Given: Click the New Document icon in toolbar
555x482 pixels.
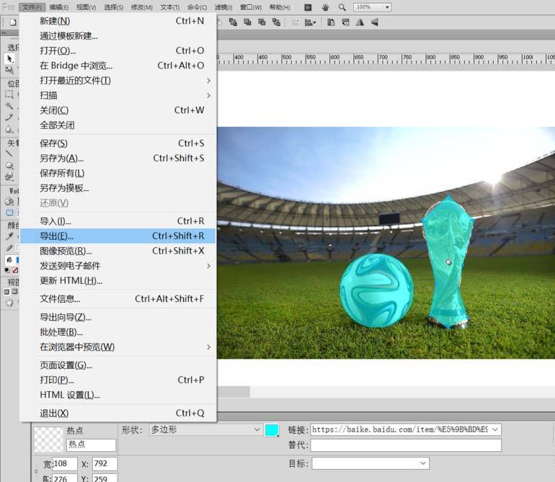Looking at the screenshot, I should [12, 22].
